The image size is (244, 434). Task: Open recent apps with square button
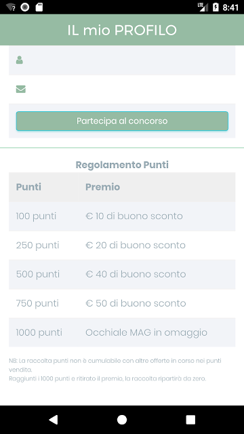[x=190, y=420]
